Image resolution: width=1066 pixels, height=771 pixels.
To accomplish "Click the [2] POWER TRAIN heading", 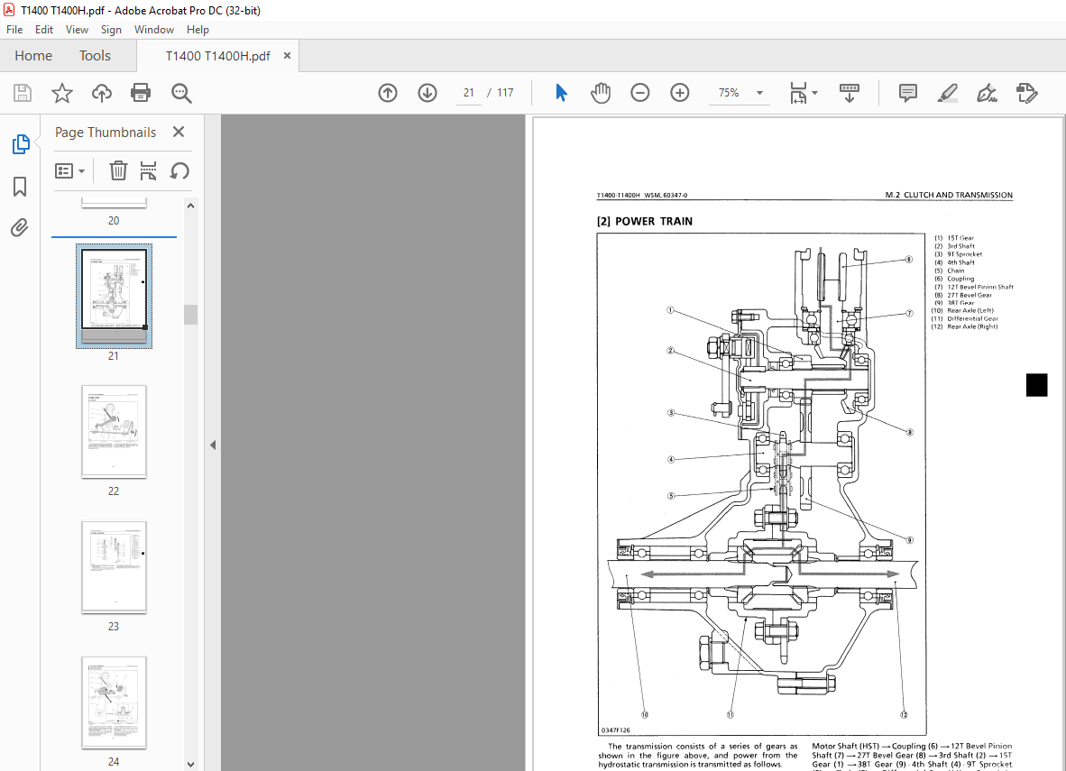I will pyautogui.click(x=645, y=221).
